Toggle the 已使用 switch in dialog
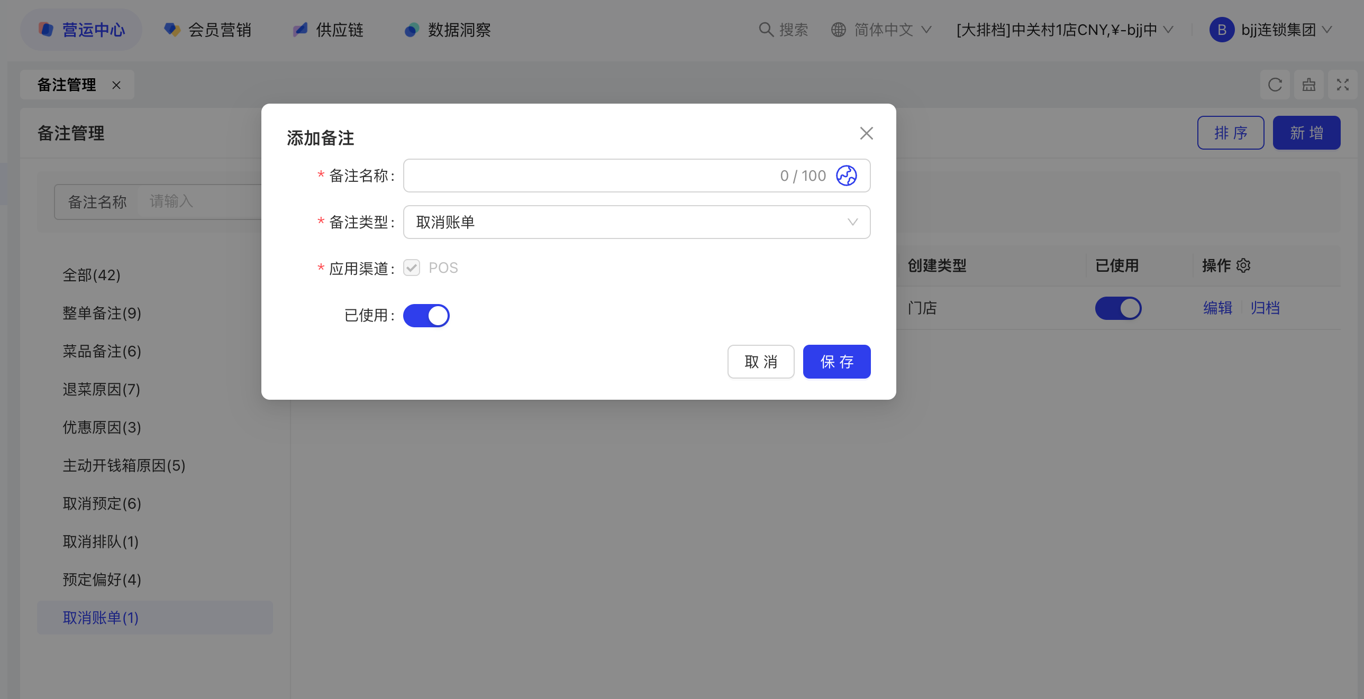 coord(426,315)
